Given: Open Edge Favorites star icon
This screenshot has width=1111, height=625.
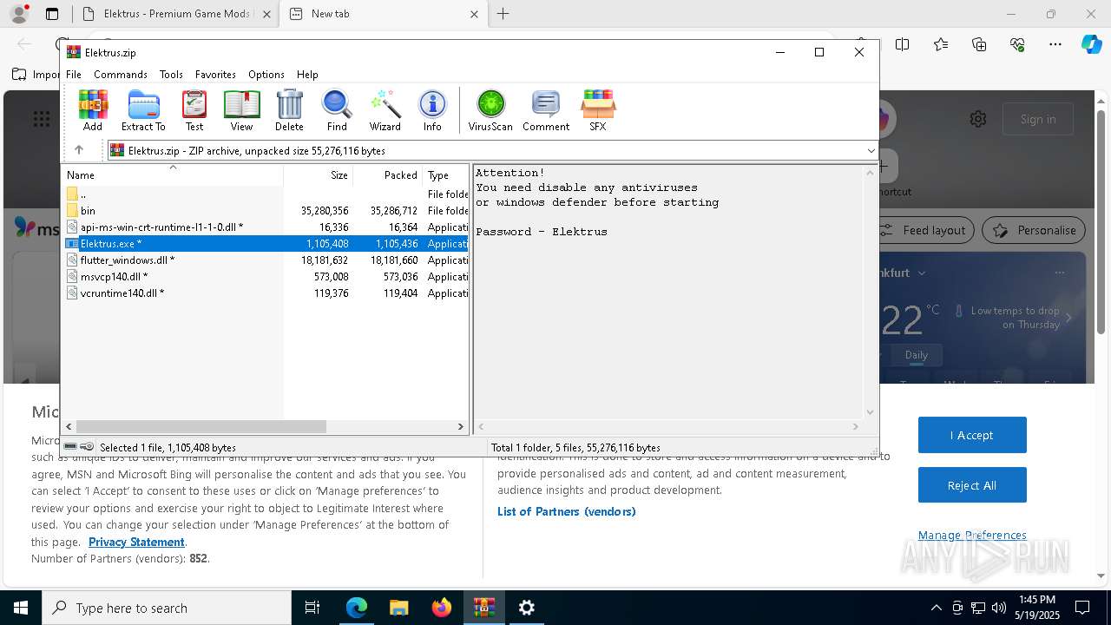Looking at the screenshot, I should click(x=941, y=44).
